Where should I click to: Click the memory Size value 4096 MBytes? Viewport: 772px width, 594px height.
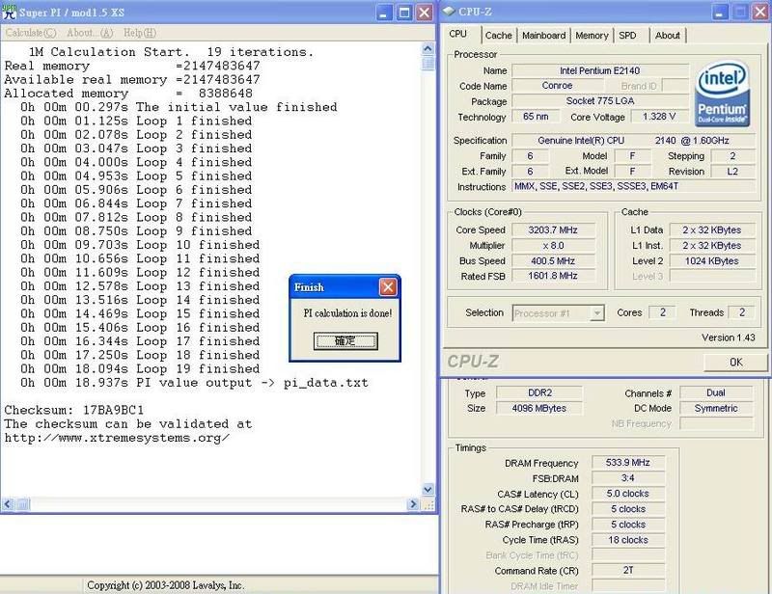(539, 408)
